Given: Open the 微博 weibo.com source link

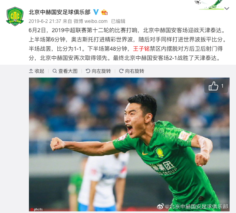Looking at the screenshot, I should click(90, 21).
